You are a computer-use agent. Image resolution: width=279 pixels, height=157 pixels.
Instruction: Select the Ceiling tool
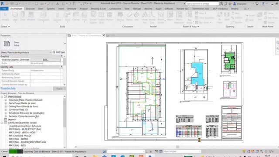click(76, 16)
